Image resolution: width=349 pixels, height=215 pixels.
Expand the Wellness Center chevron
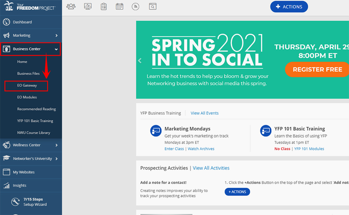[56, 145]
